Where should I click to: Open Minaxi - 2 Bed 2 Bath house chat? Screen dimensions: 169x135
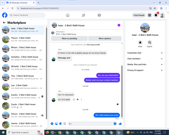23,49
